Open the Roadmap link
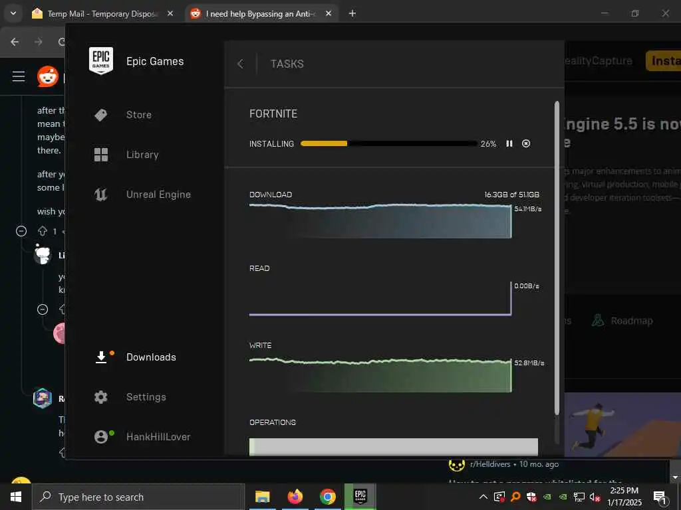The width and height of the screenshot is (681, 510). point(622,321)
